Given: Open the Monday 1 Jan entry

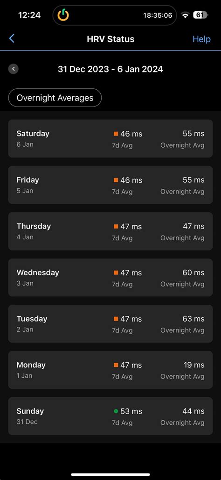Looking at the screenshot, I should click(110, 370).
